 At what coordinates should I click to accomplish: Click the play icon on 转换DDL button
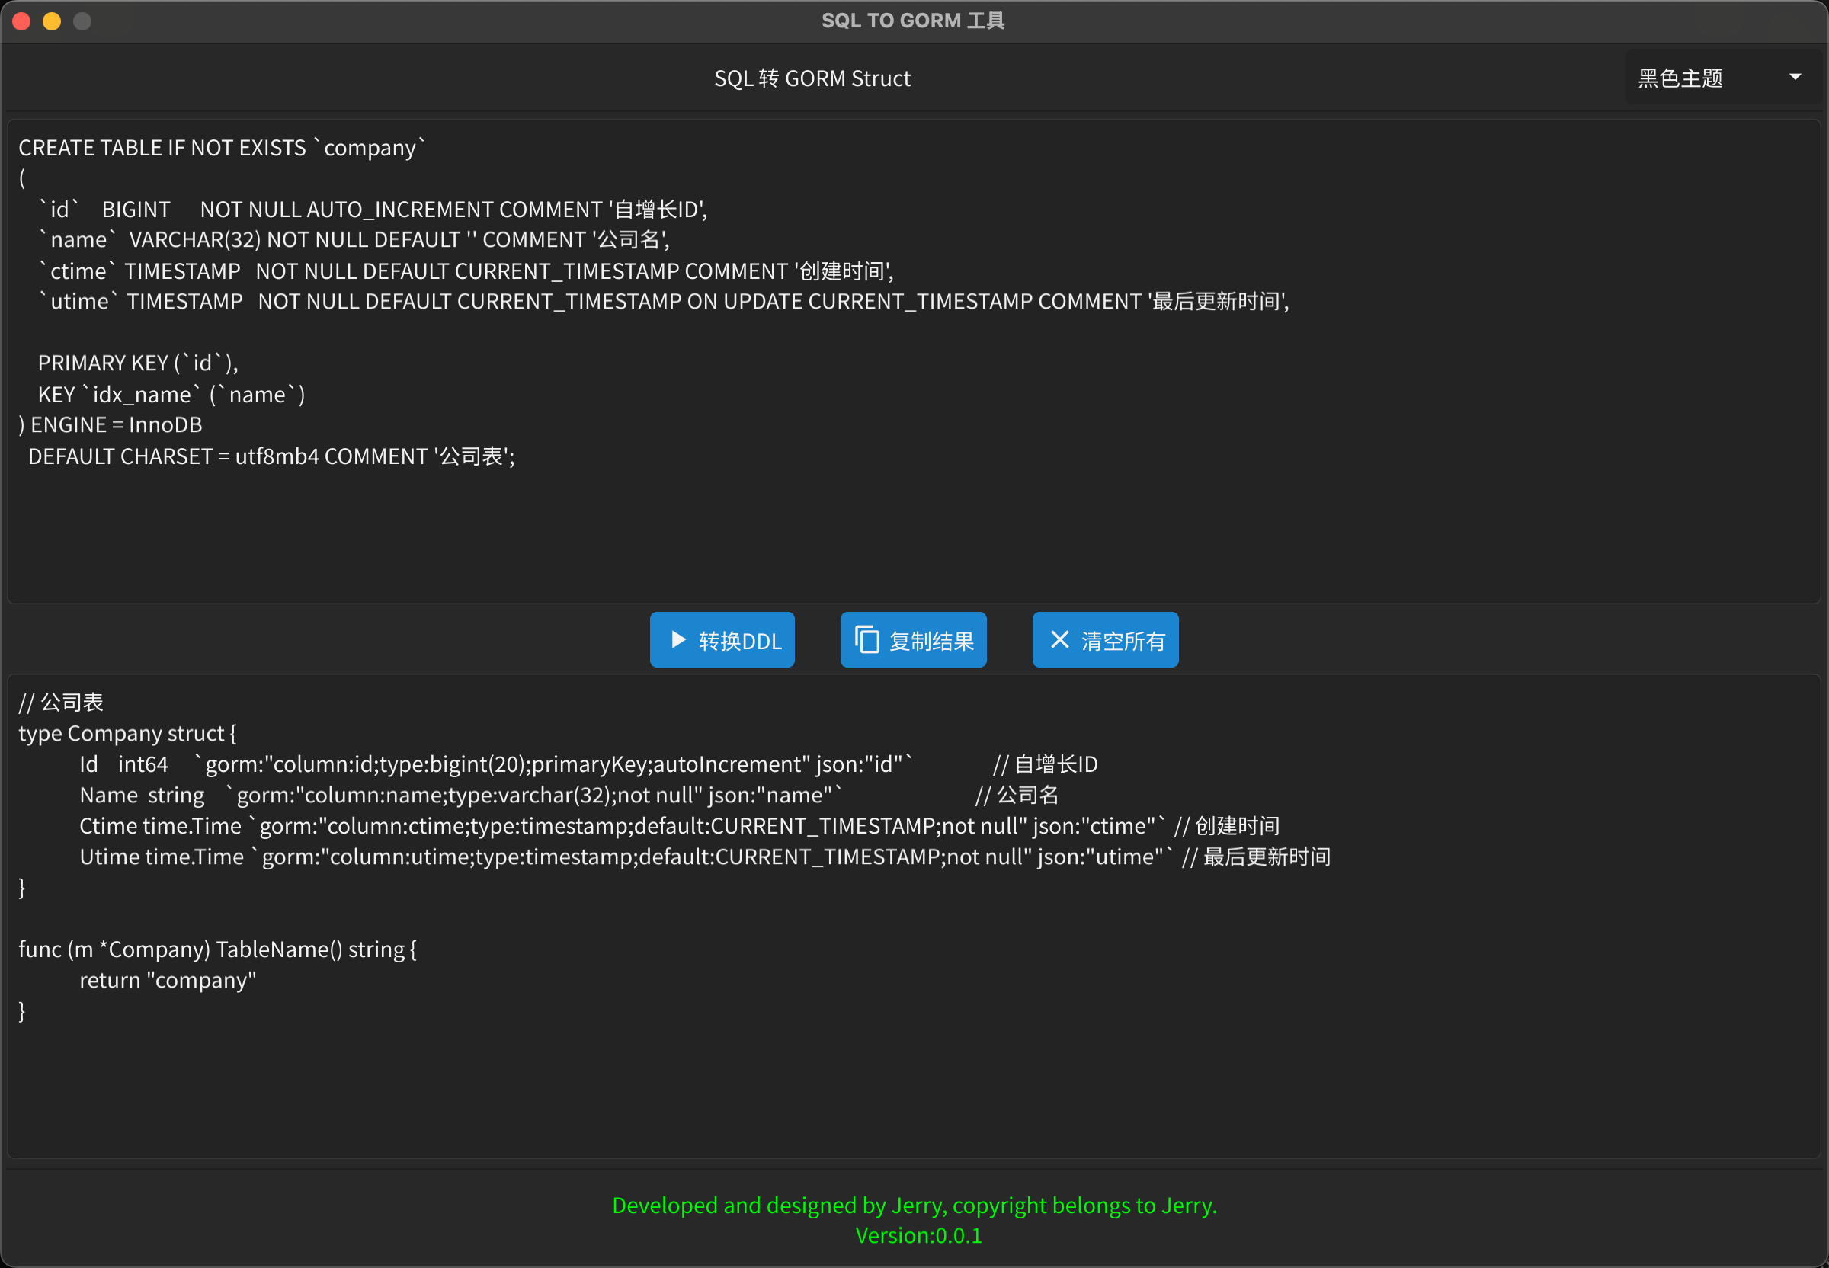[x=677, y=639]
